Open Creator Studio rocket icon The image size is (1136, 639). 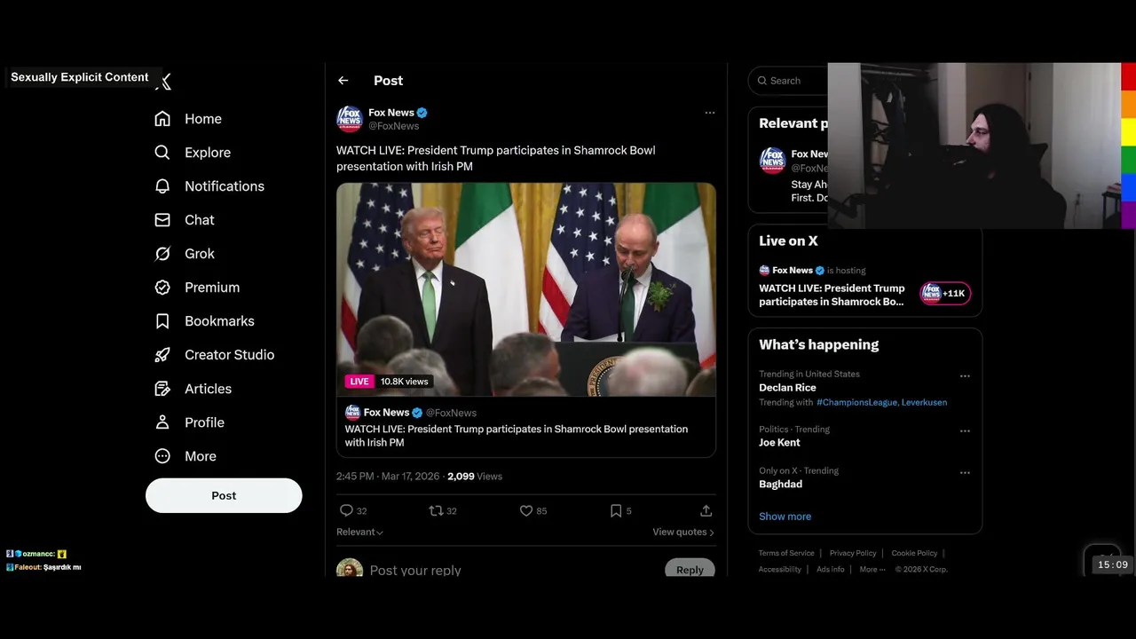click(162, 355)
